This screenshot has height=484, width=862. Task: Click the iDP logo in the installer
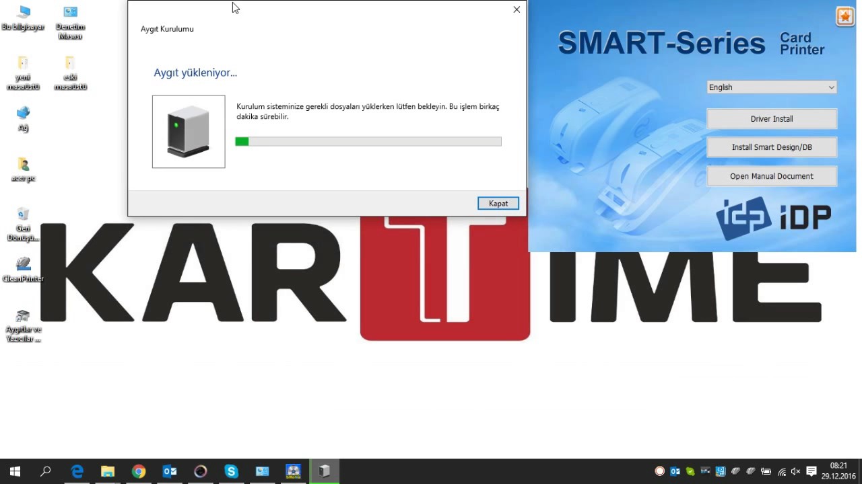pyautogui.click(x=773, y=217)
